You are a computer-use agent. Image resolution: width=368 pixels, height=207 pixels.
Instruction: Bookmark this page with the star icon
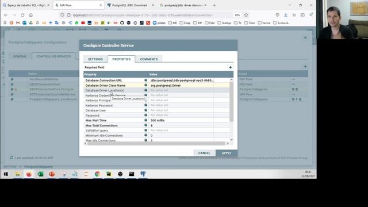(246, 15)
